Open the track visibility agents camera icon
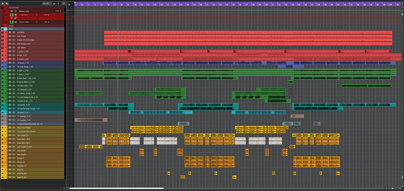 tap(54, 4)
